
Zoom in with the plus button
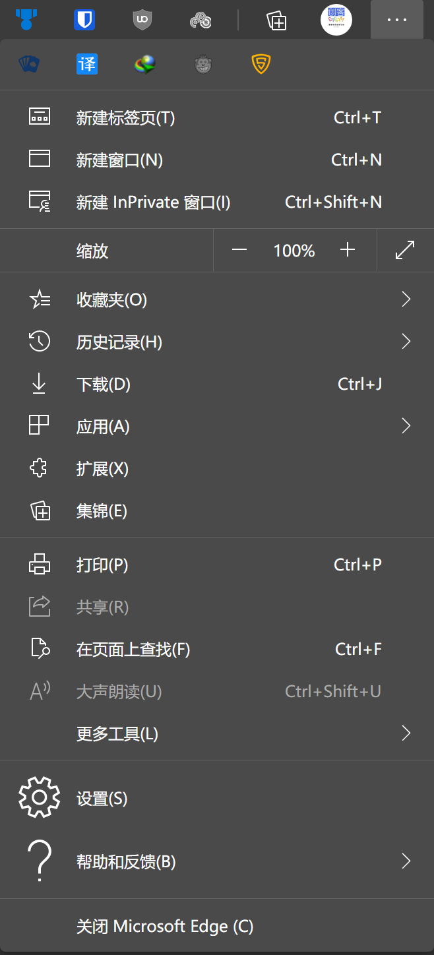pyautogui.click(x=347, y=250)
